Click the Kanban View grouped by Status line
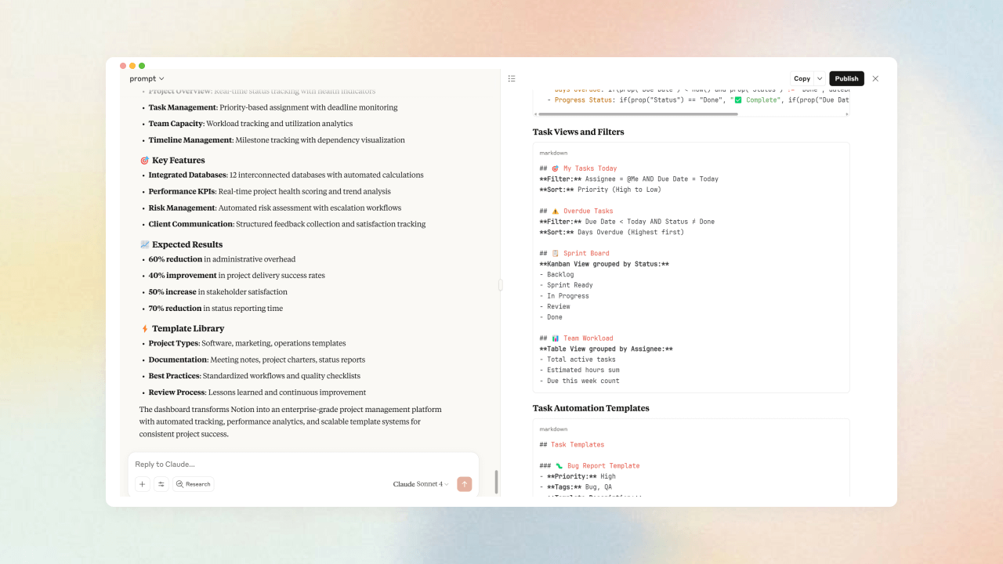The image size is (1003, 564). point(604,264)
